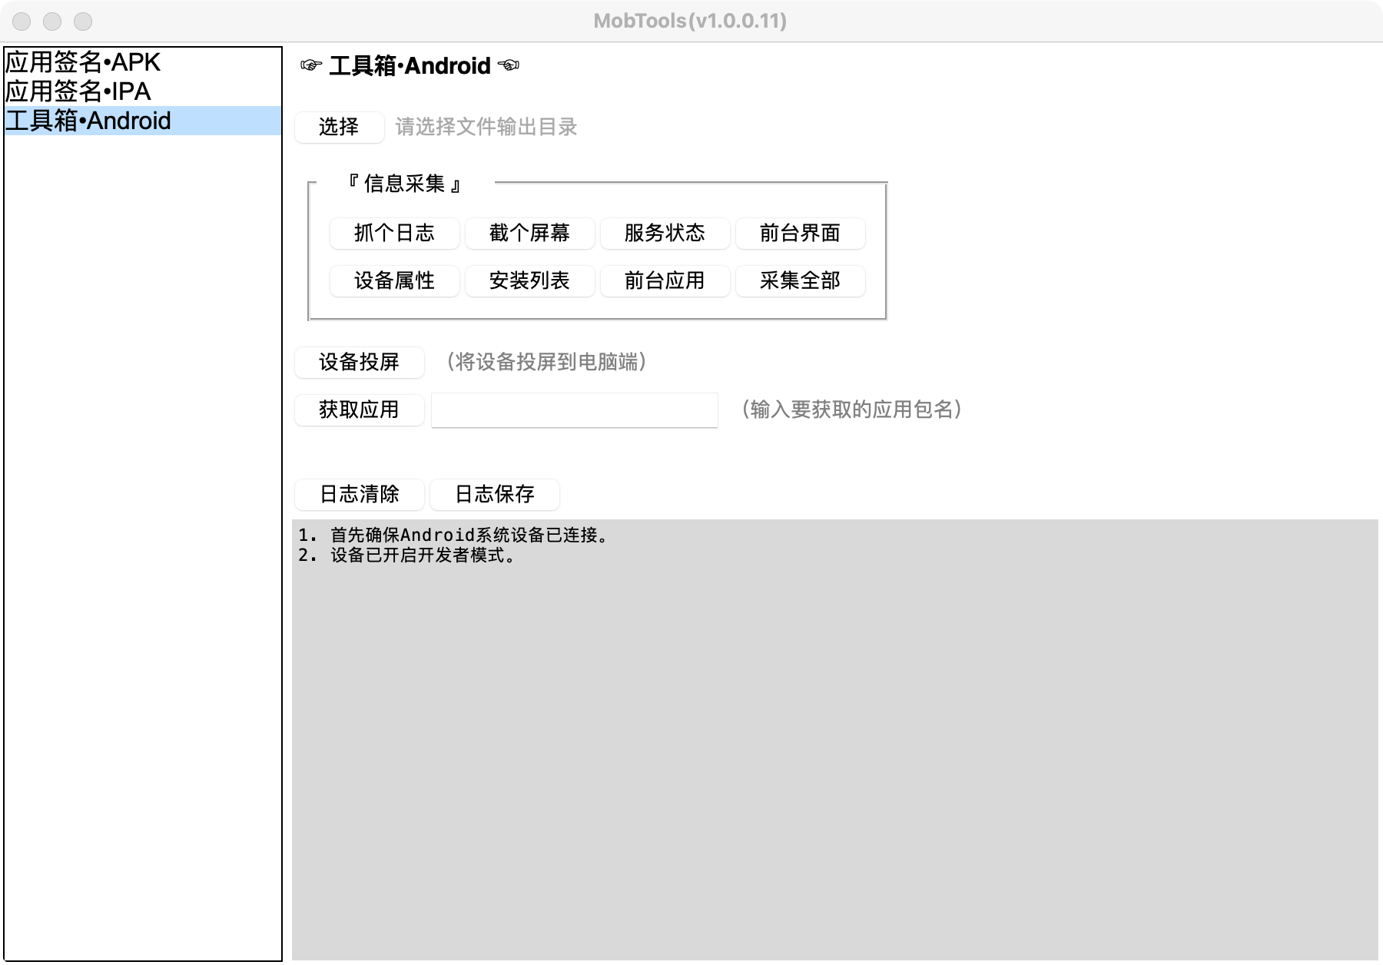
Task: Click the 前台界面 button
Action: pyautogui.click(x=800, y=233)
